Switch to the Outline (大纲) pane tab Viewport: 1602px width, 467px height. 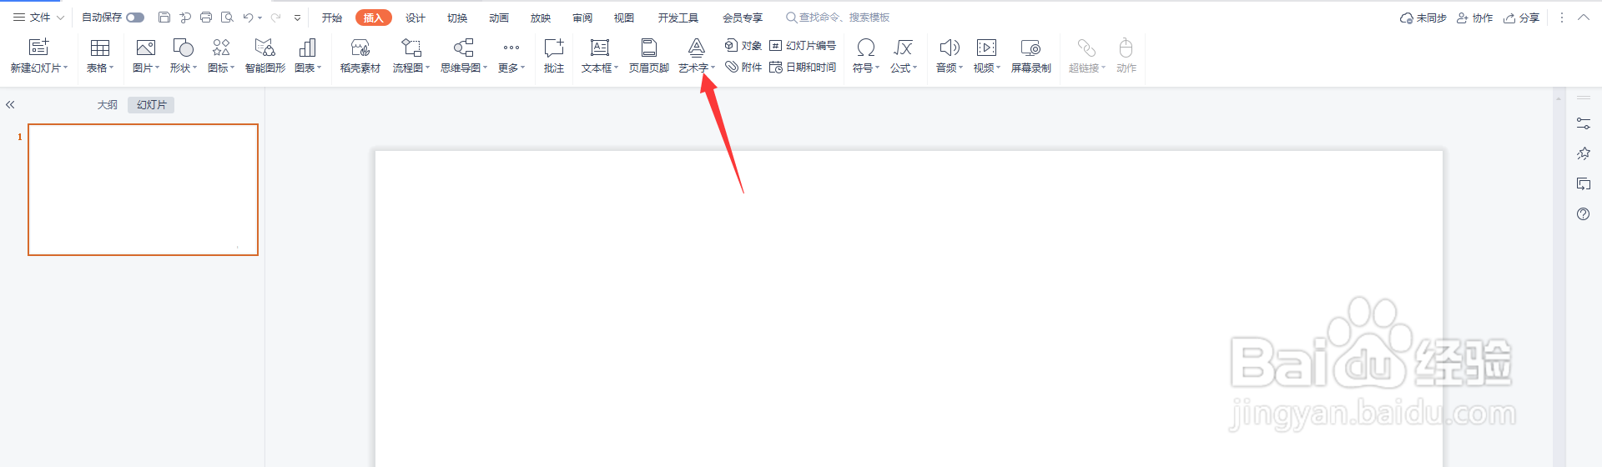pos(107,105)
